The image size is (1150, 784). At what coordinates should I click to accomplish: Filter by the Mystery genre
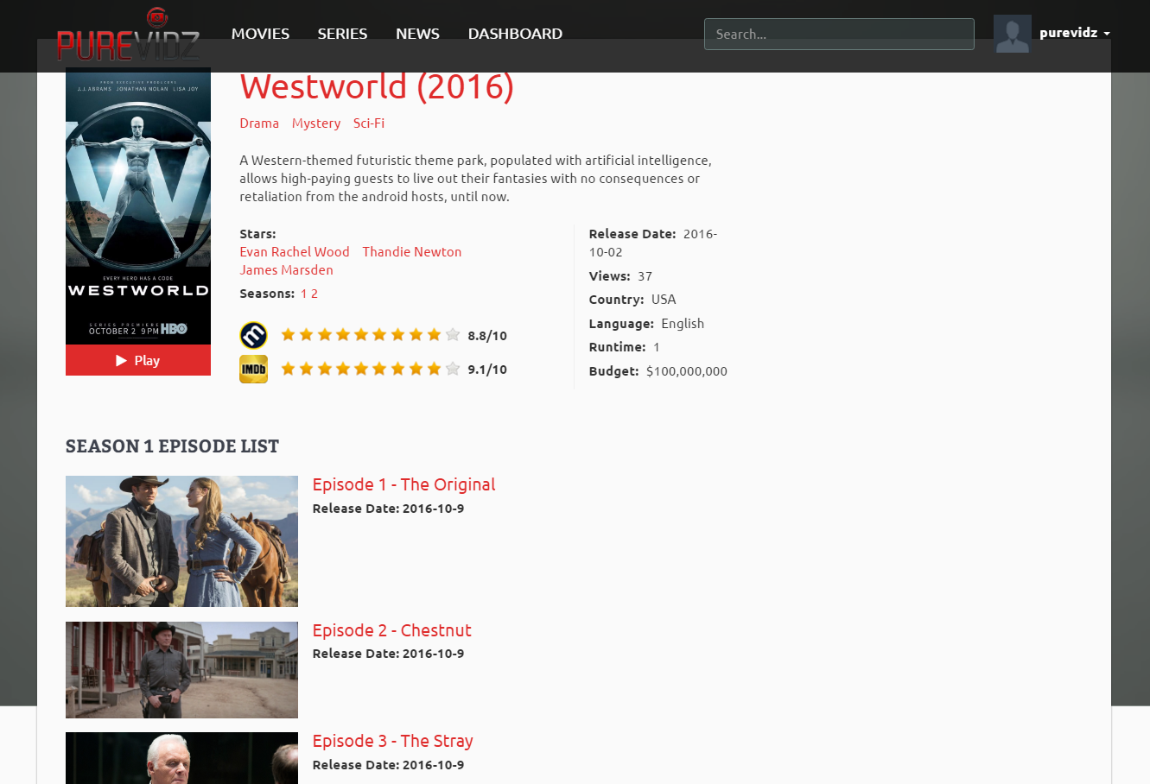(x=316, y=123)
